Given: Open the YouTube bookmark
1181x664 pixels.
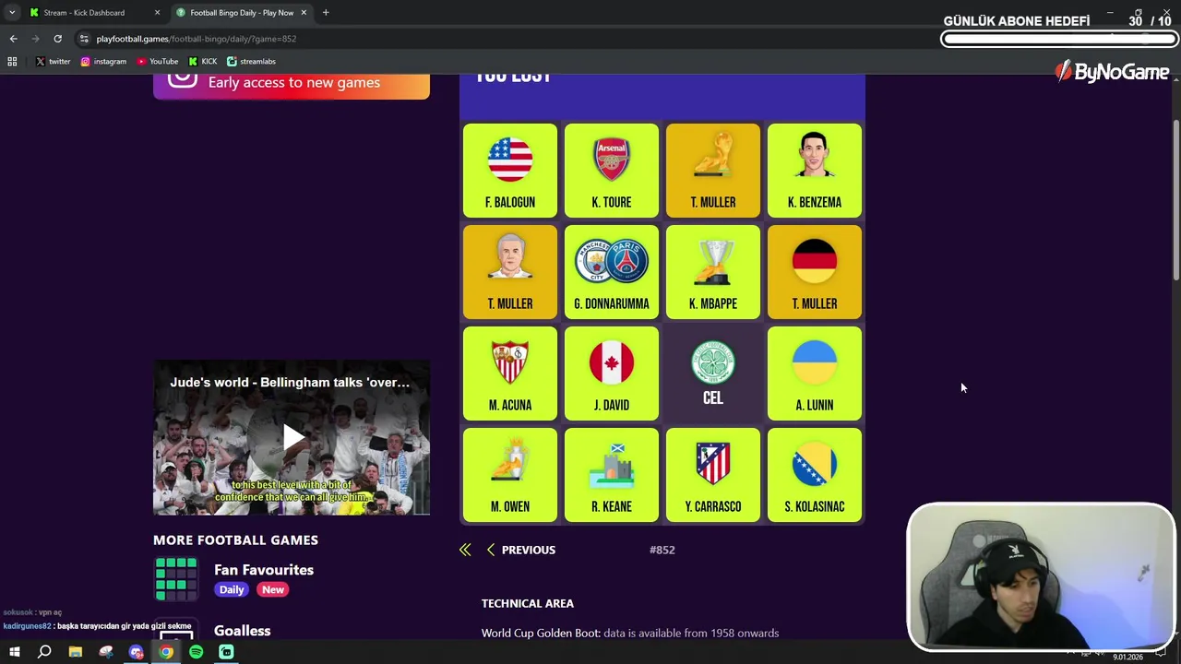Looking at the screenshot, I should (x=157, y=62).
